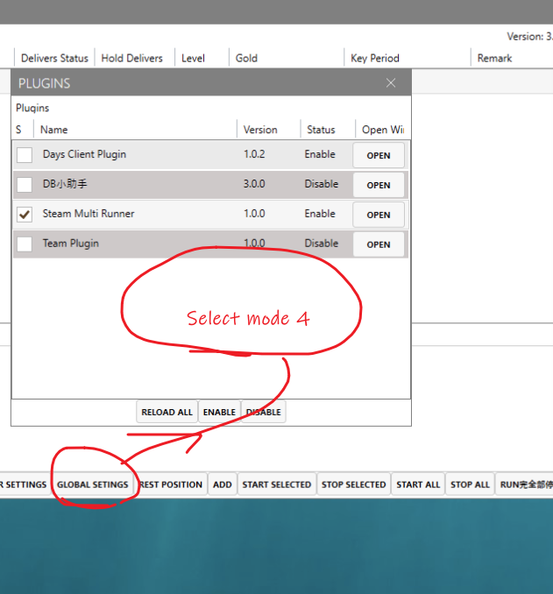Click Disable status of Team Plugin
The width and height of the screenshot is (553, 594).
322,244
